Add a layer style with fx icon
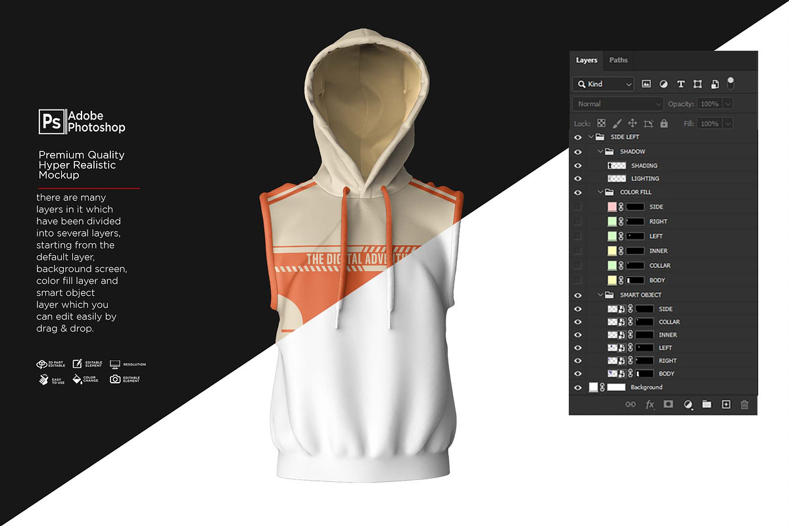Screen dimensions: 789x526 [650, 404]
